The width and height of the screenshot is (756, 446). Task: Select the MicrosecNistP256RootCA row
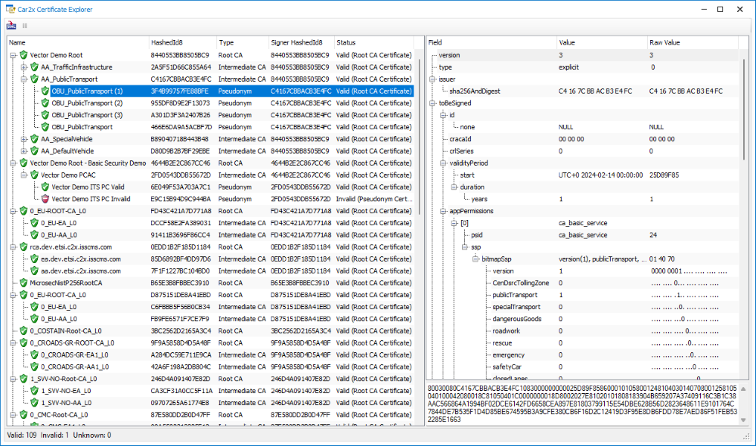point(211,283)
